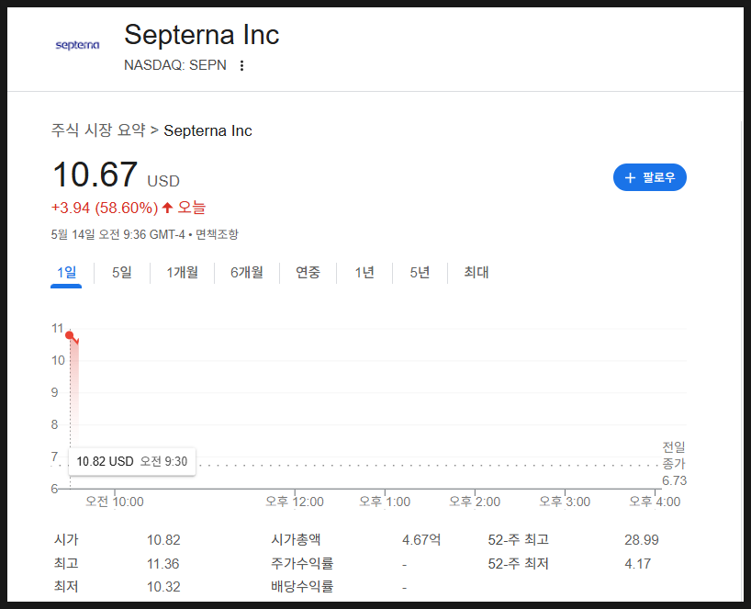Screen dimensions: 751x609
Task: Click the current price 10.67
Action: point(95,175)
